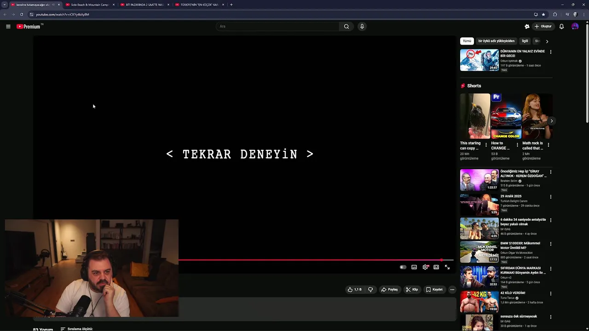Open 'Önceliğimiz Hep İş!' video thumbnail
The width and height of the screenshot is (589, 331).
pyautogui.click(x=479, y=180)
